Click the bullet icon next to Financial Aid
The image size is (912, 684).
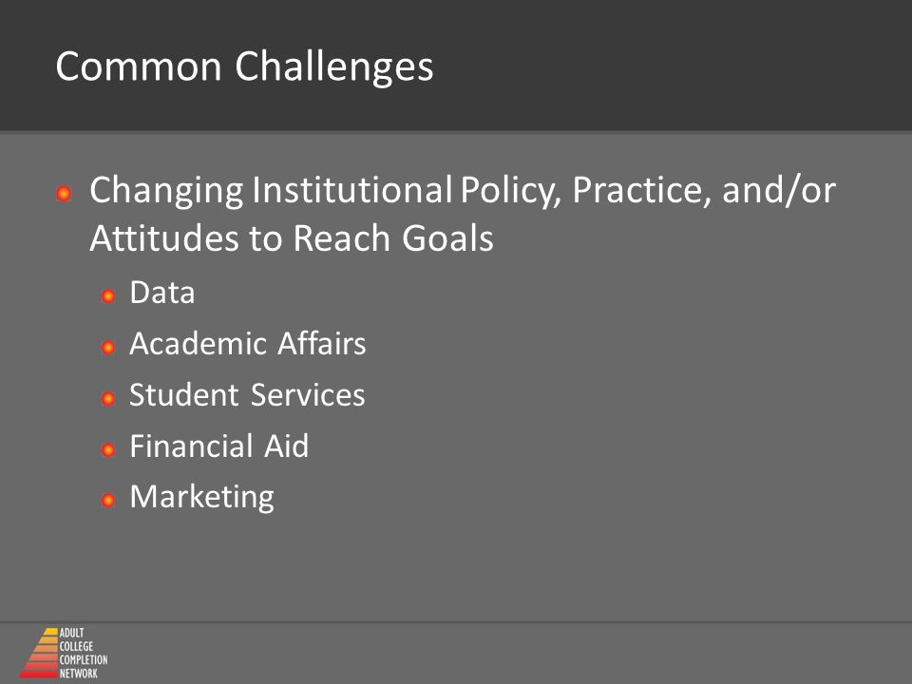[x=108, y=449]
